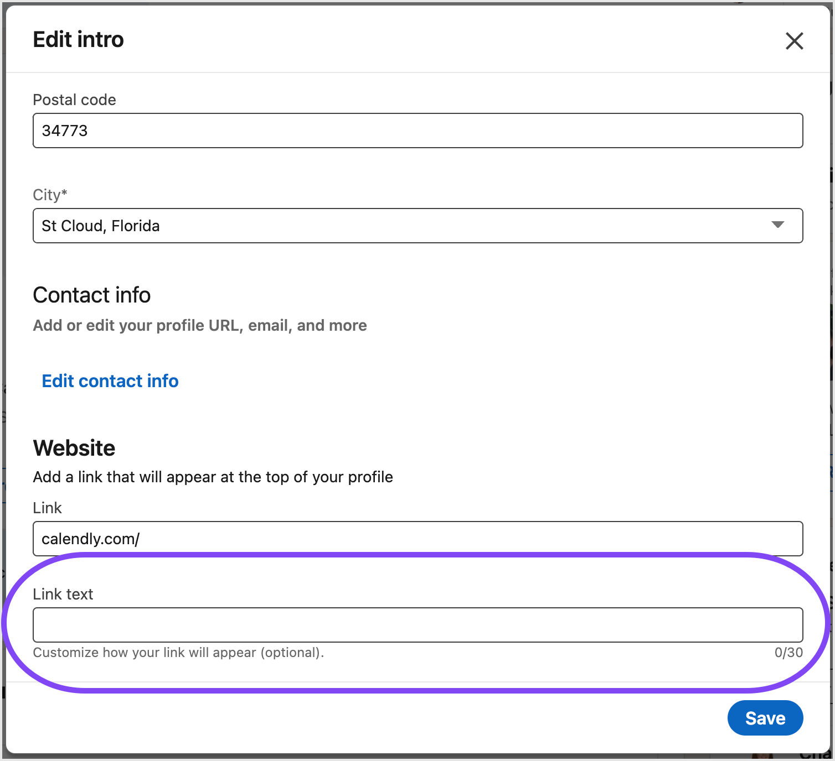Viewport: 835px width, 761px height.
Task: Click the Link text label
Action: click(x=63, y=594)
